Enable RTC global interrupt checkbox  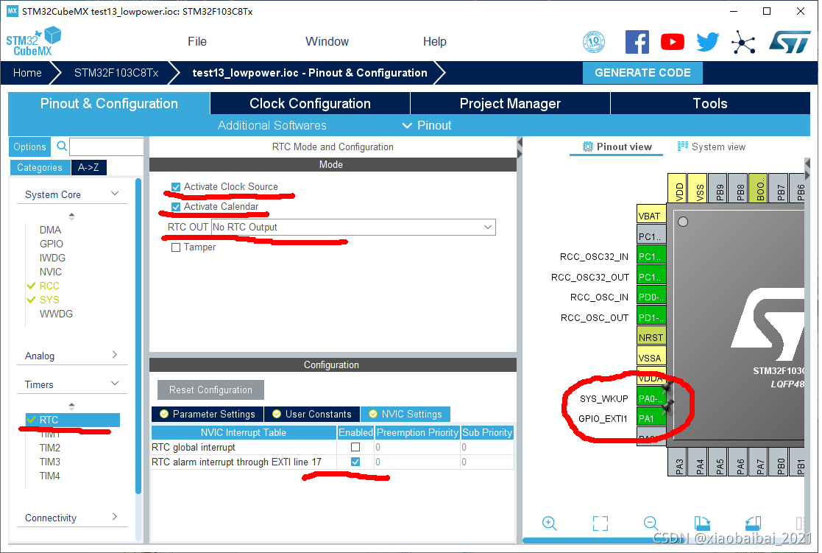point(355,447)
